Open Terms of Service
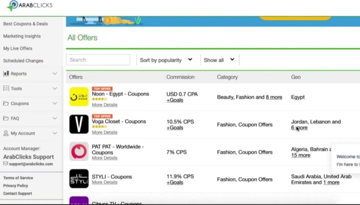 click(x=18, y=178)
